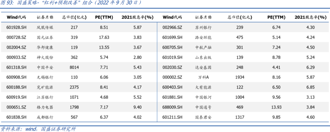Click the stock name 万科A
The image size is (330, 132).
(x=203, y=77)
